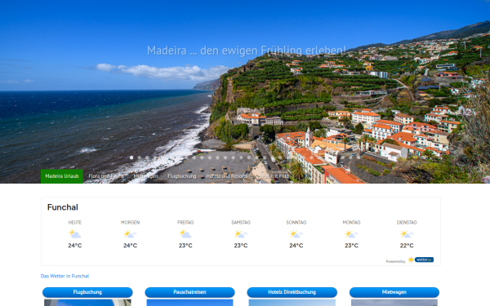Click the SONNTAG weather icon

coord(296,234)
